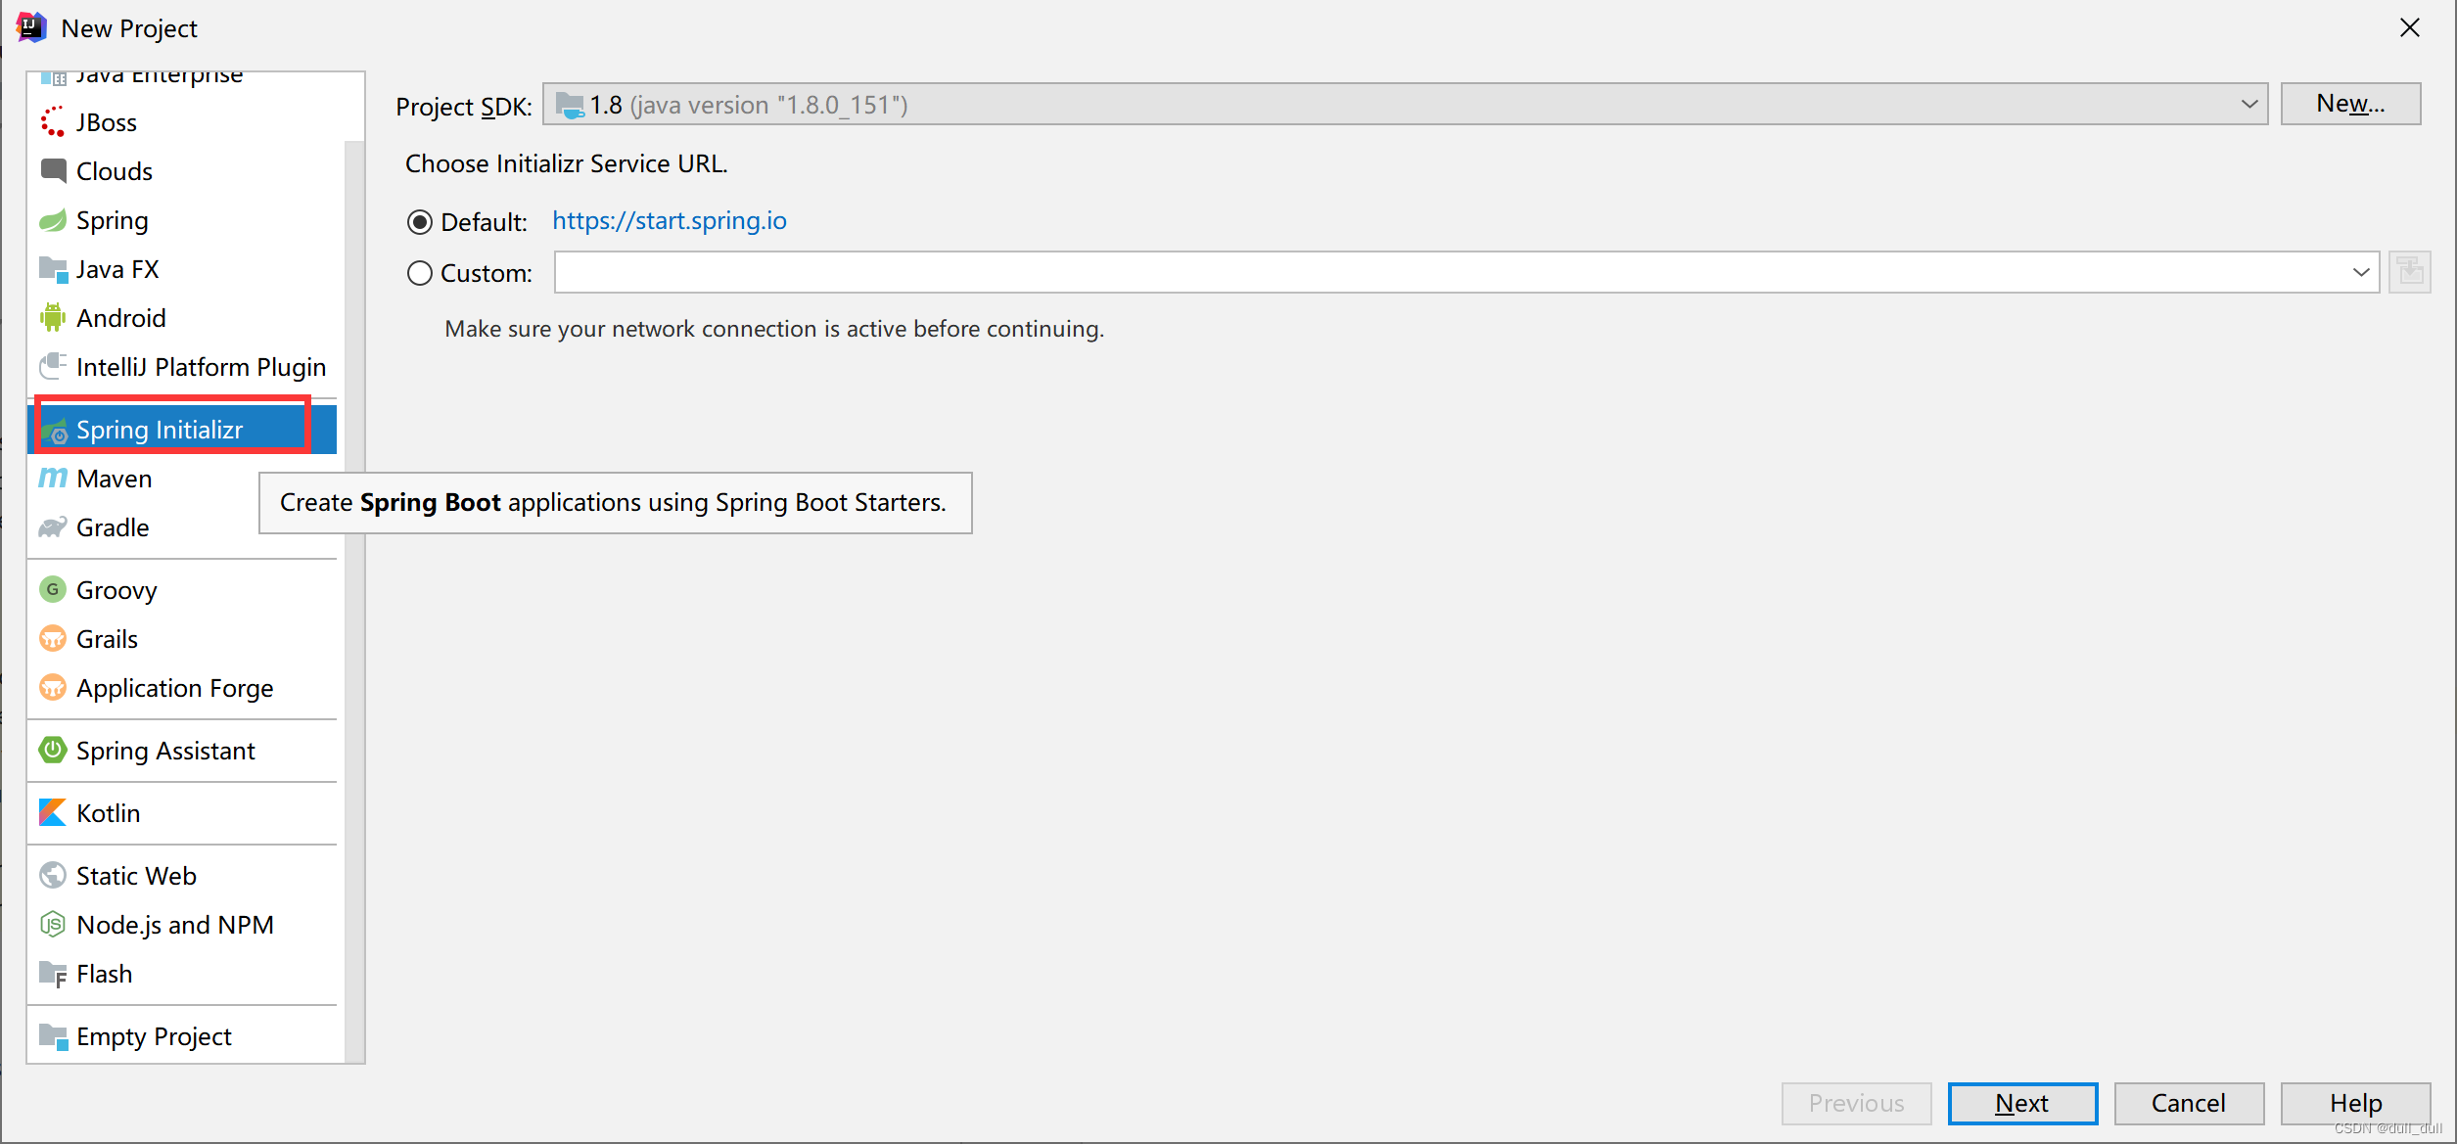Screen dimensions: 2457x1144
Task: Select the Clouds text label
Action: [x=115, y=171]
